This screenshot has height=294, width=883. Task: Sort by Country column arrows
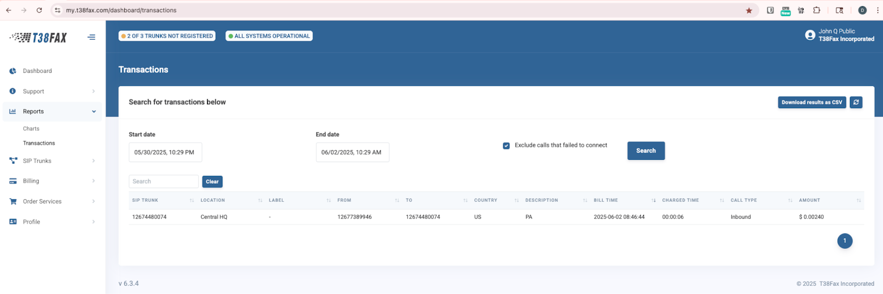[517, 200]
